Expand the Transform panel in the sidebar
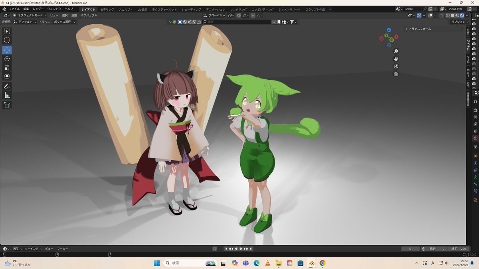Viewport: 479px width, 269px height. coord(419,29)
